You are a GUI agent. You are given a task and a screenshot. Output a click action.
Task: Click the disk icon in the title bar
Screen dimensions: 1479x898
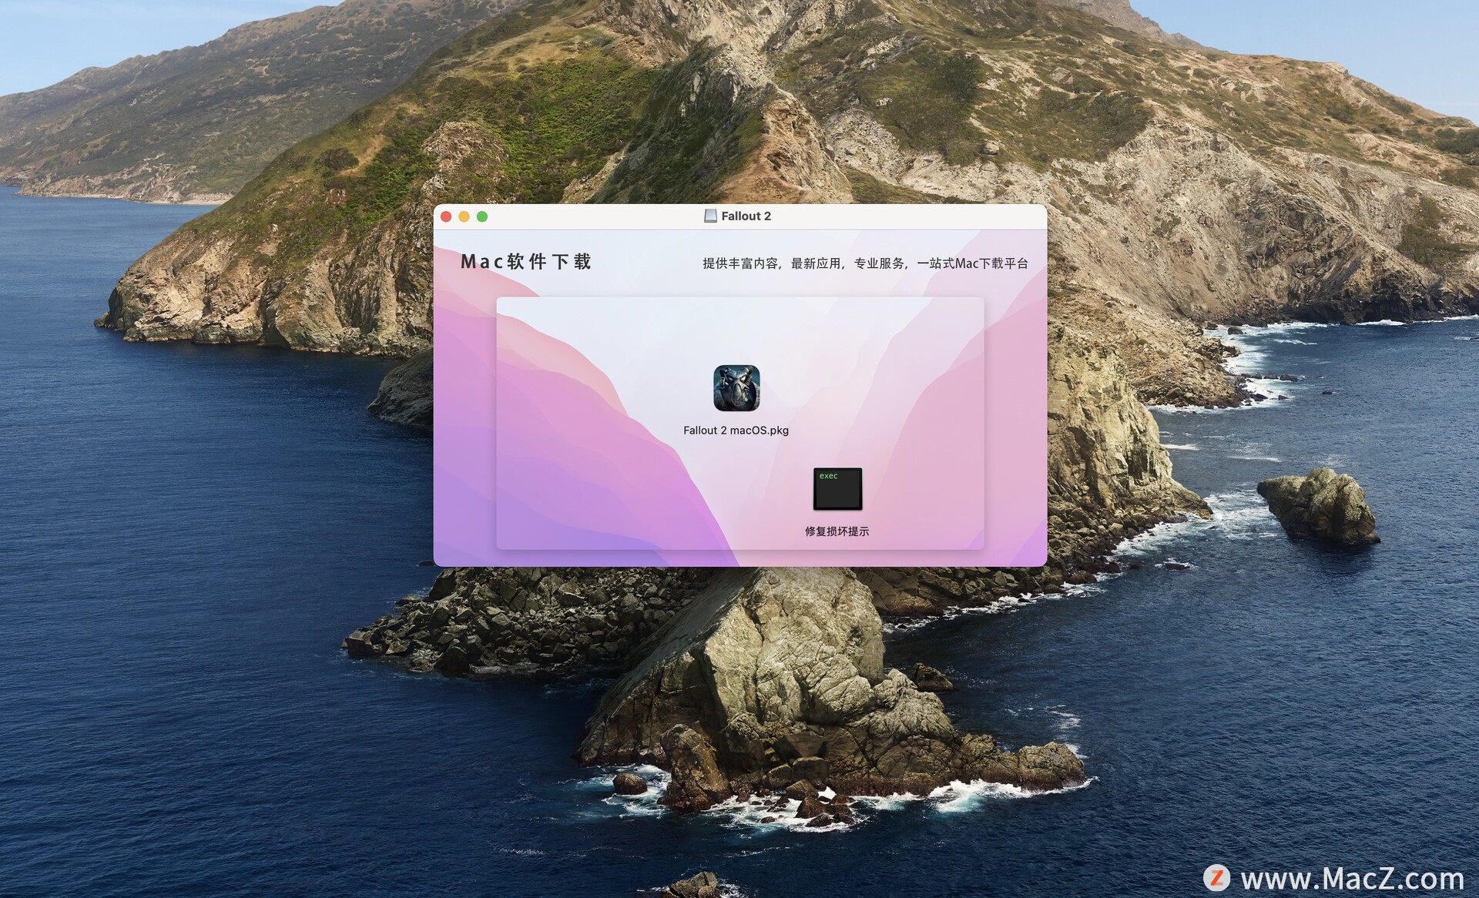pos(710,216)
